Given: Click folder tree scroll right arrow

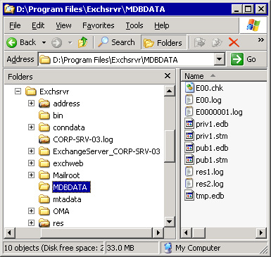Looking at the screenshot, I should (x=158, y=232).
